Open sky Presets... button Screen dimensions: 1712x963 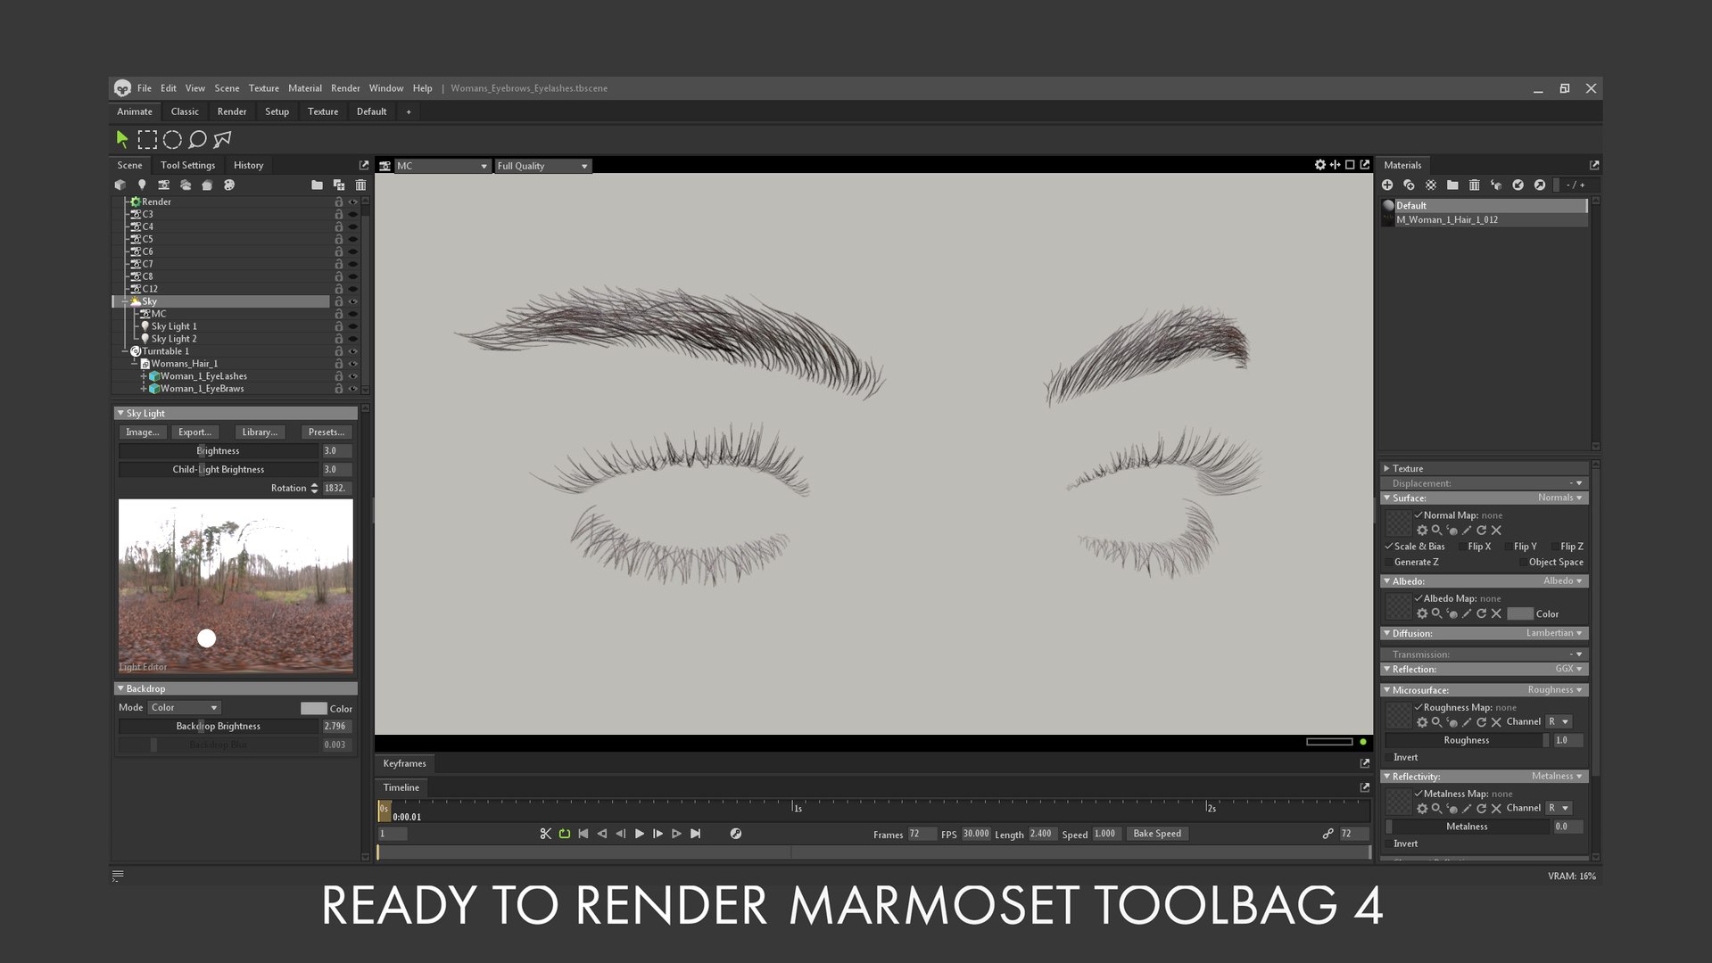pos(327,432)
